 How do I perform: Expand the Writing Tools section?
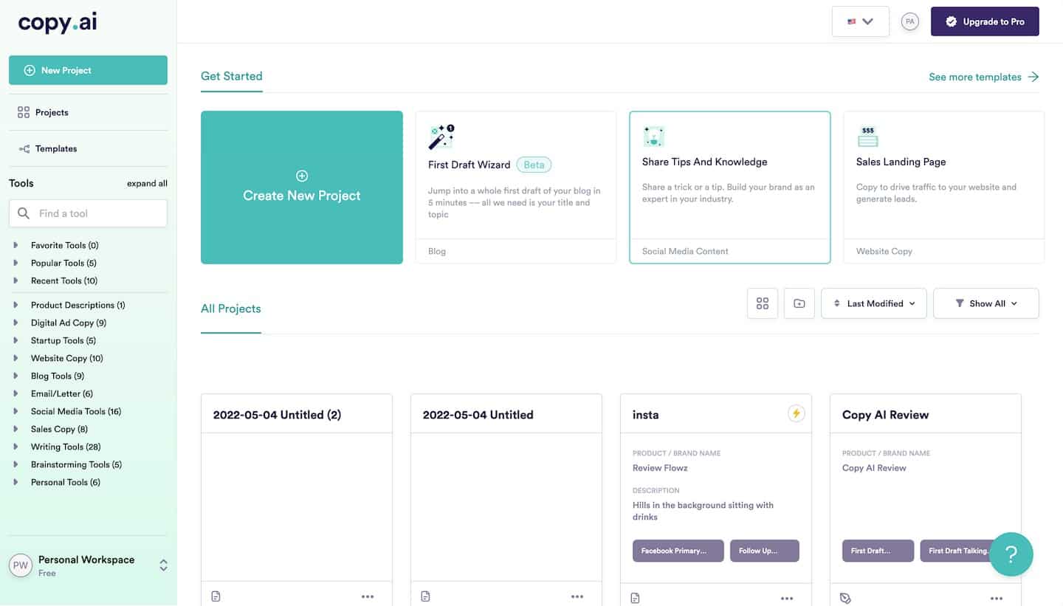point(65,447)
